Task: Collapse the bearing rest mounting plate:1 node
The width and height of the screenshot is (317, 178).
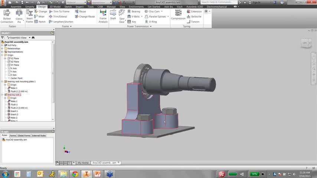Action: (x=2, y=81)
